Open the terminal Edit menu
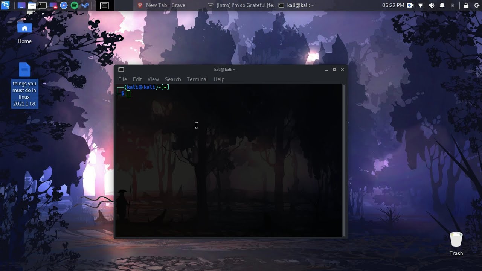Image resolution: width=482 pixels, height=271 pixels. click(137, 79)
